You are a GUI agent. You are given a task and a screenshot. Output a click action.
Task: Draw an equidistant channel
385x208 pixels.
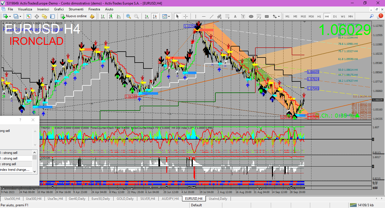click(x=219, y=16)
